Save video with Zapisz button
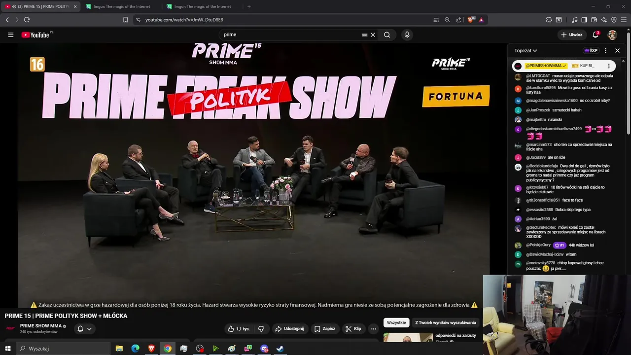Screen dimensions: 631x355 pos(325,329)
